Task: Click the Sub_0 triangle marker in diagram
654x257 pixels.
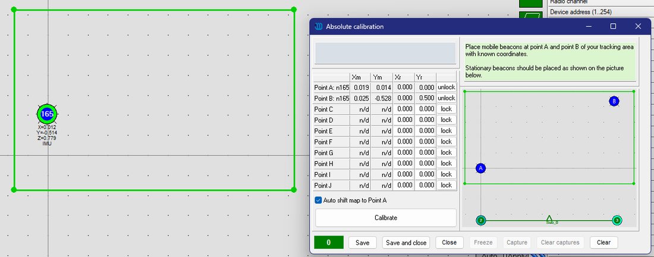Action: click(x=550, y=219)
